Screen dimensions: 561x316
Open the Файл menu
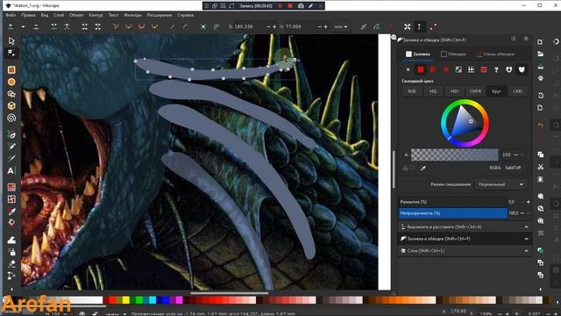11,15
